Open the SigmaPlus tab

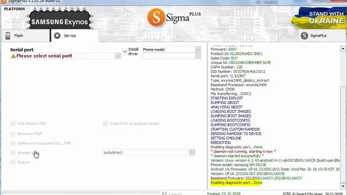[x=322, y=36]
